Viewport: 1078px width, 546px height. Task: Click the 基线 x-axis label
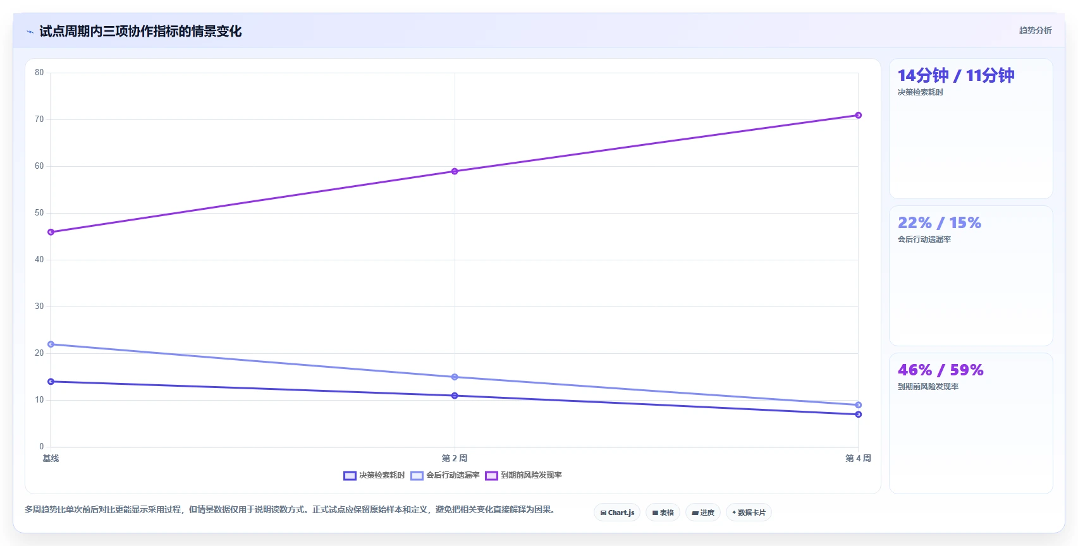[x=51, y=458]
